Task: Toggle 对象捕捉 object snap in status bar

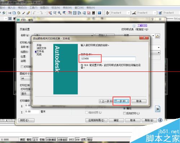Action: point(51,140)
